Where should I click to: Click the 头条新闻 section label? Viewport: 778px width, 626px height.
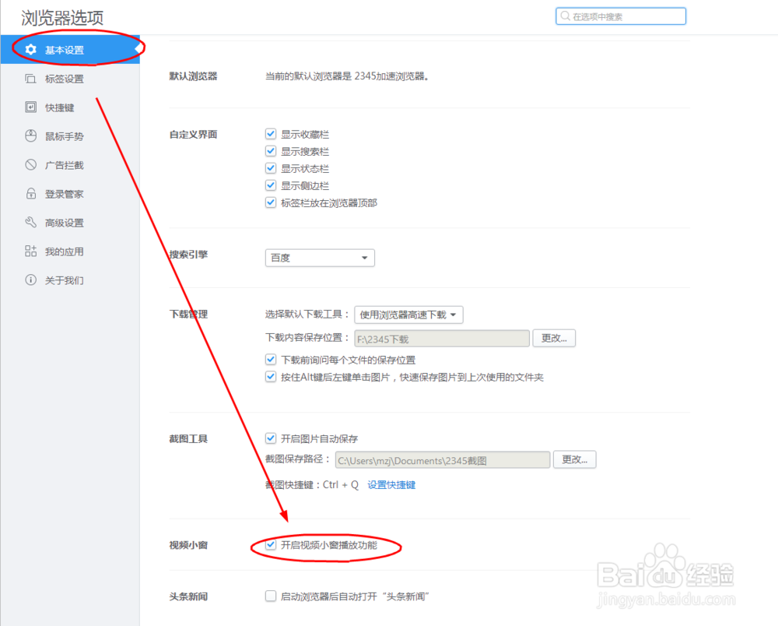188,596
